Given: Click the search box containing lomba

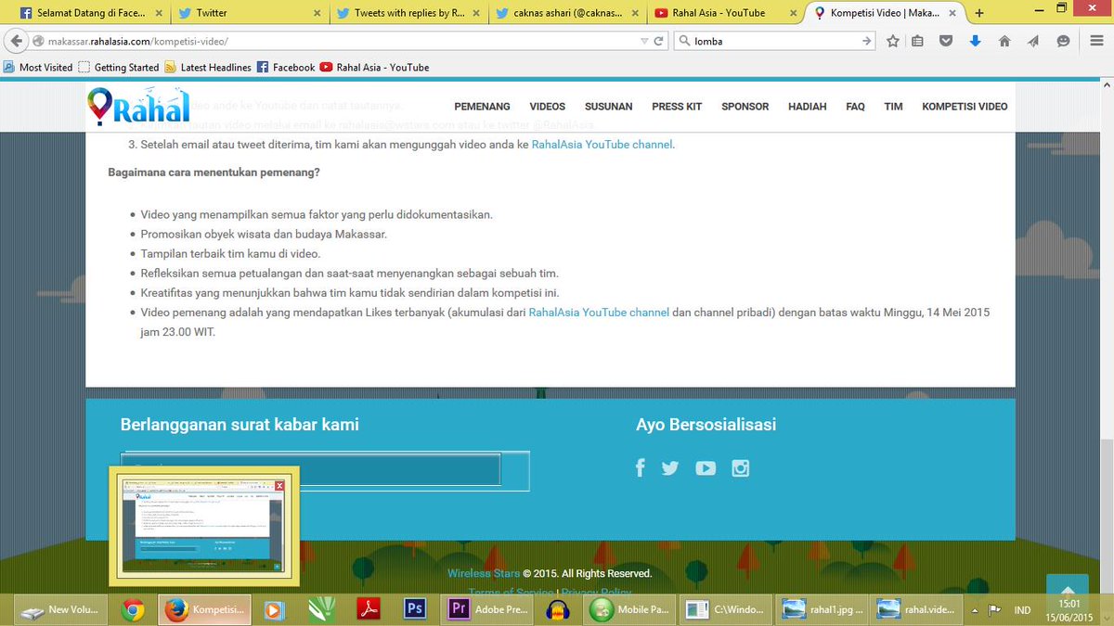Looking at the screenshot, I should click(775, 42).
